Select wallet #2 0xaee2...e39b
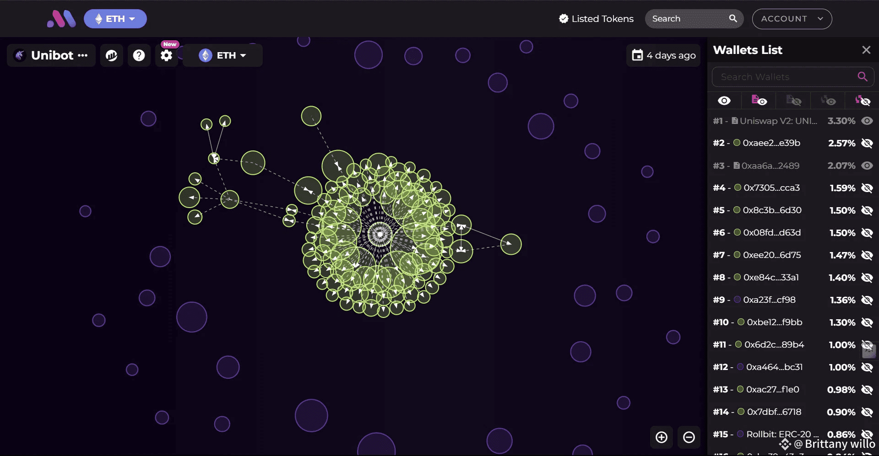The width and height of the screenshot is (879, 456). click(771, 143)
